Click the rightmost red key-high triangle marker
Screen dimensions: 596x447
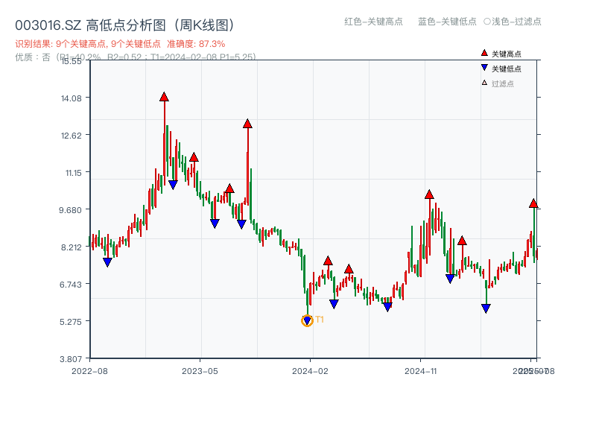[534, 202]
